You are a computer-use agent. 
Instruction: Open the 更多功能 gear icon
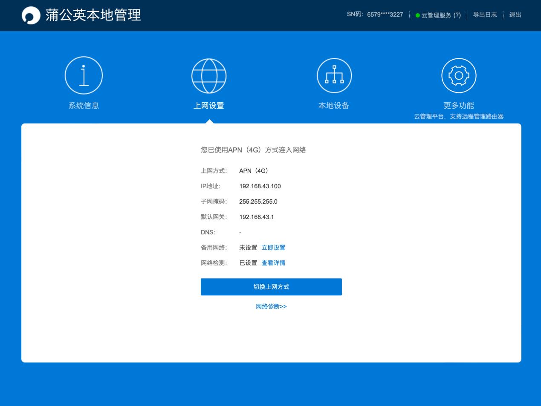459,75
